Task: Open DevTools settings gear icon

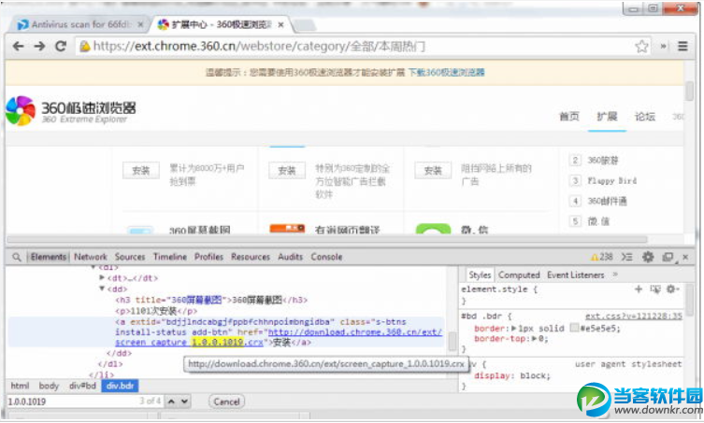Action: point(648,257)
